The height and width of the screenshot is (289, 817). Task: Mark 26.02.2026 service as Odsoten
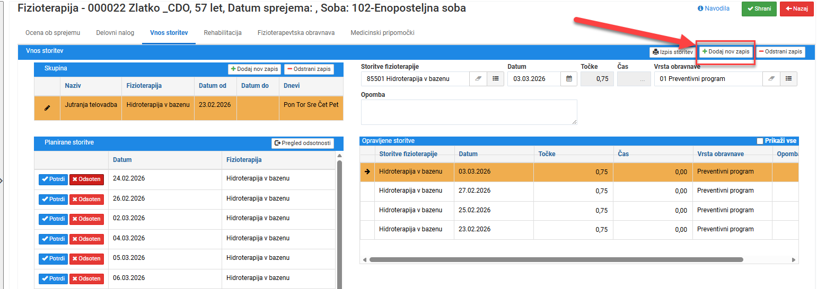click(x=86, y=200)
